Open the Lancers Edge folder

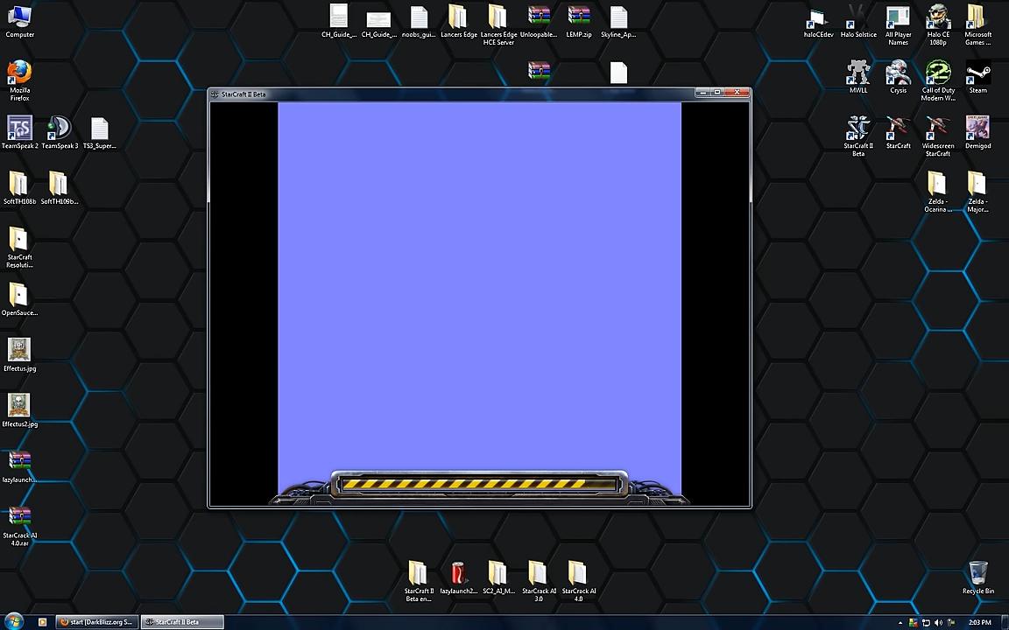click(458, 17)
